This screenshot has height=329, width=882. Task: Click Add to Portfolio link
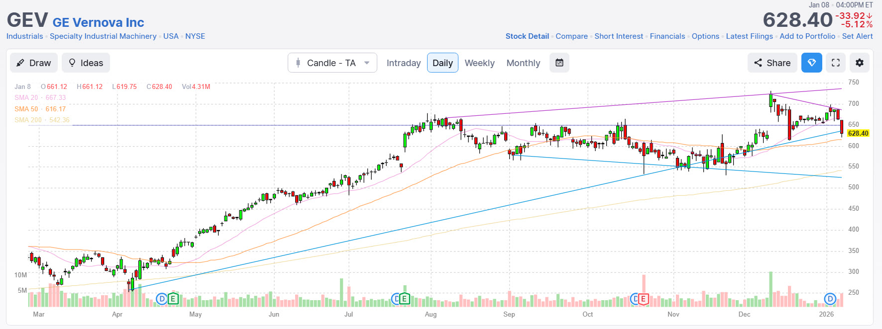point(807,36)
